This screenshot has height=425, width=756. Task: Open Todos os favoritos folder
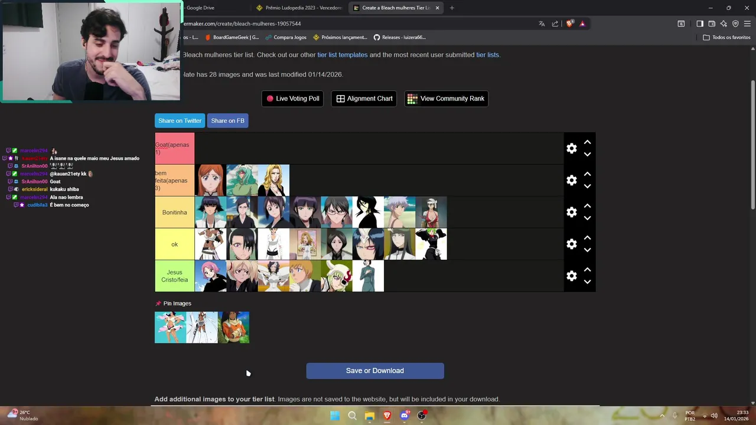tap(726, 37)
